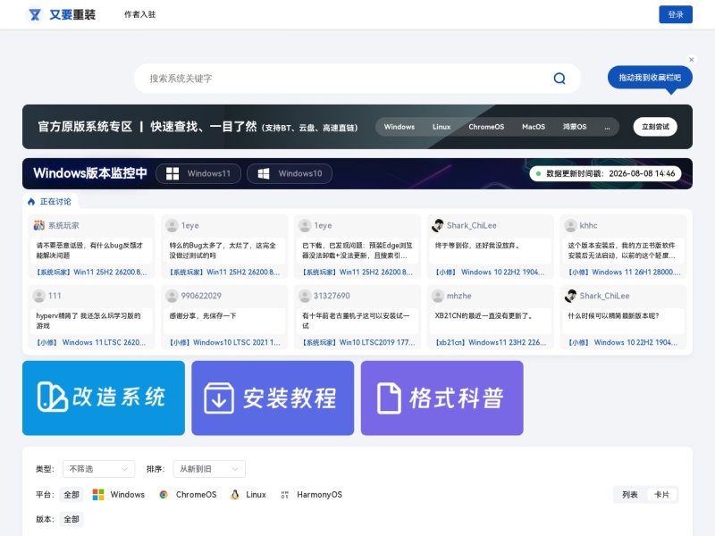Image resolution: width=715 pixels, height=536 pixels.
Task: Click the flame icon beside 正在讨论
Action: click(x=31, y=202)
